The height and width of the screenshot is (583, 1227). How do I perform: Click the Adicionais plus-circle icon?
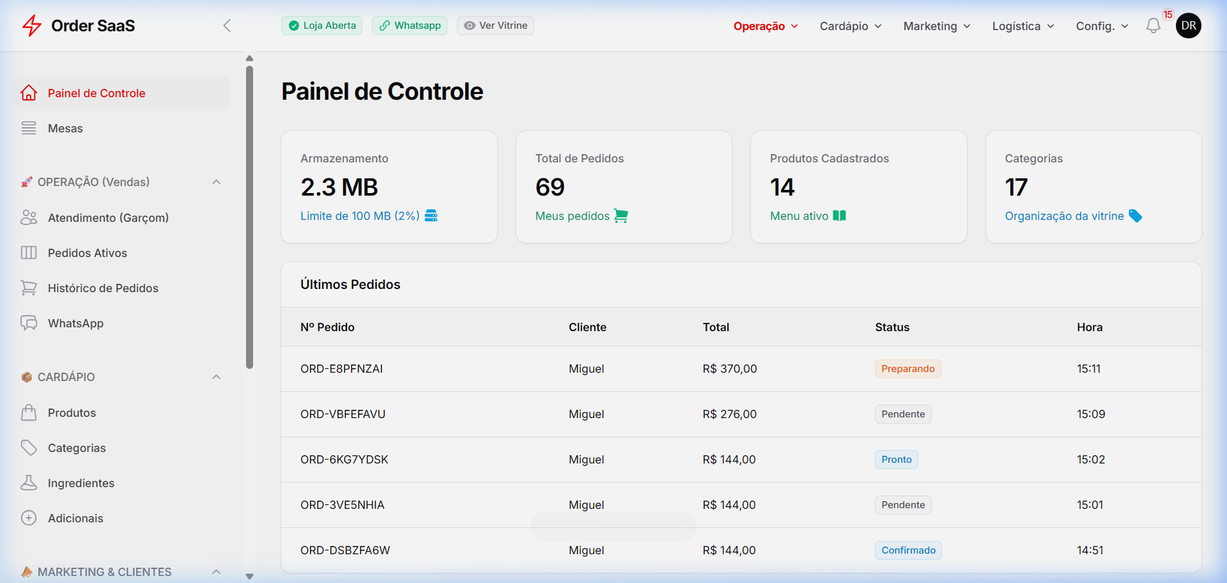coord(29,518)
